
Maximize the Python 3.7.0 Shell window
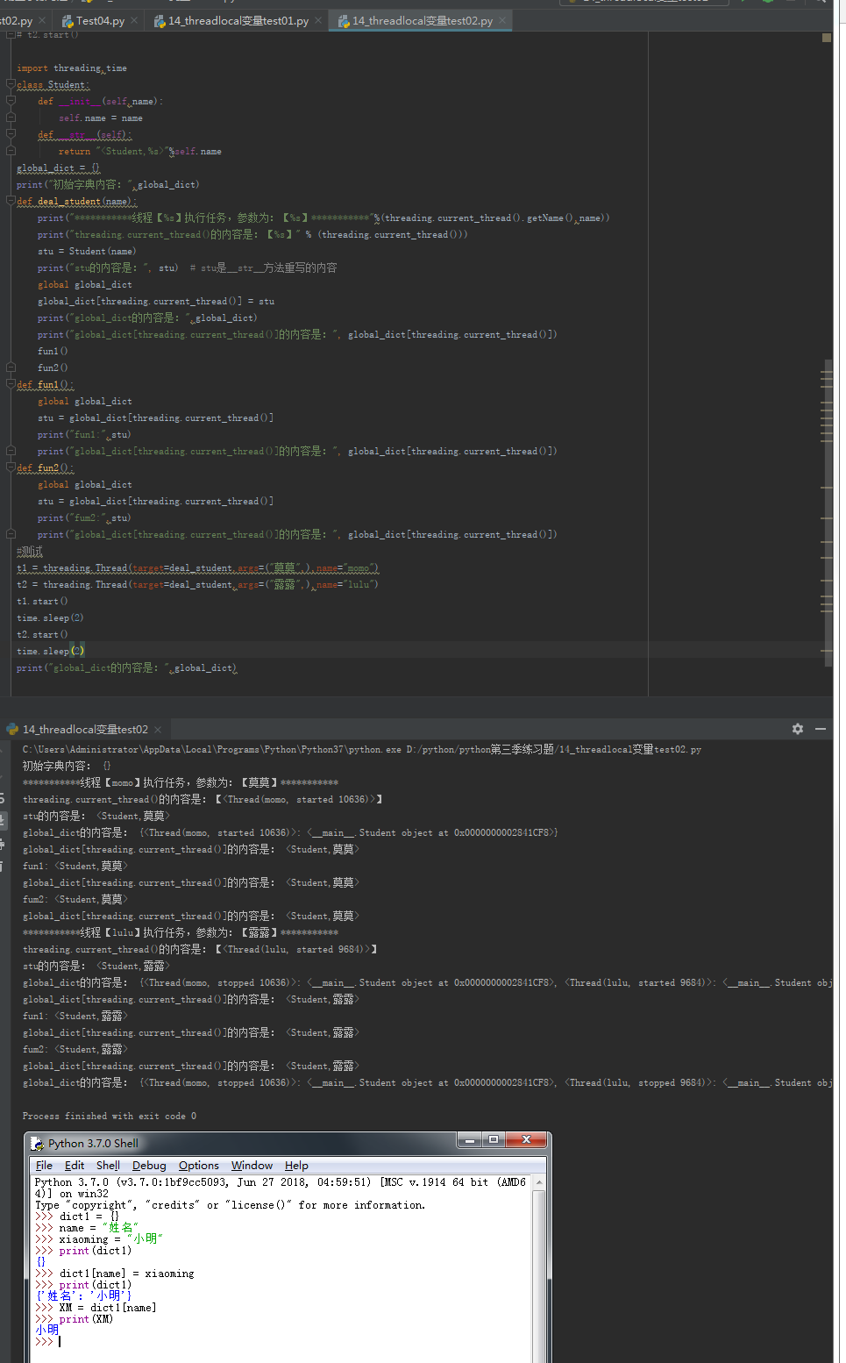[494, 1140]
